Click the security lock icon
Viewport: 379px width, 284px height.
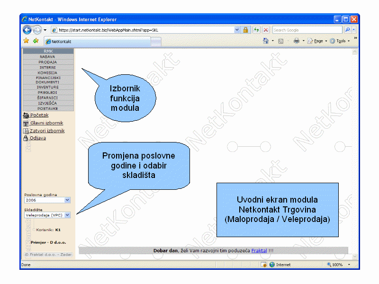[x=245, y=30]
